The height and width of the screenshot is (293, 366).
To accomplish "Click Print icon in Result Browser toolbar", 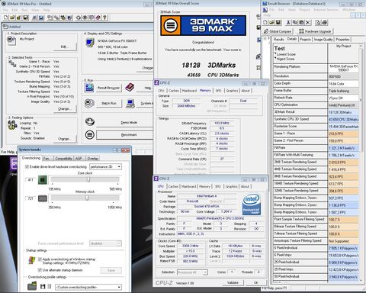I will pos(325,22).
